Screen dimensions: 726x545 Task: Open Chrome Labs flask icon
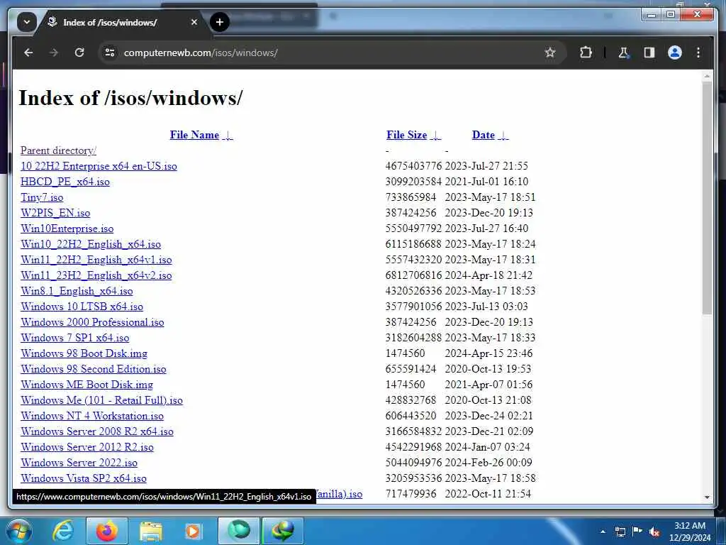click(x=624, y=53)
